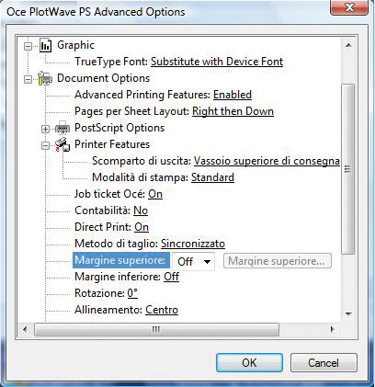Click the vertical scrollbar down arrow
This screenshot has height=387, width=375.
[x=348, y=313]
